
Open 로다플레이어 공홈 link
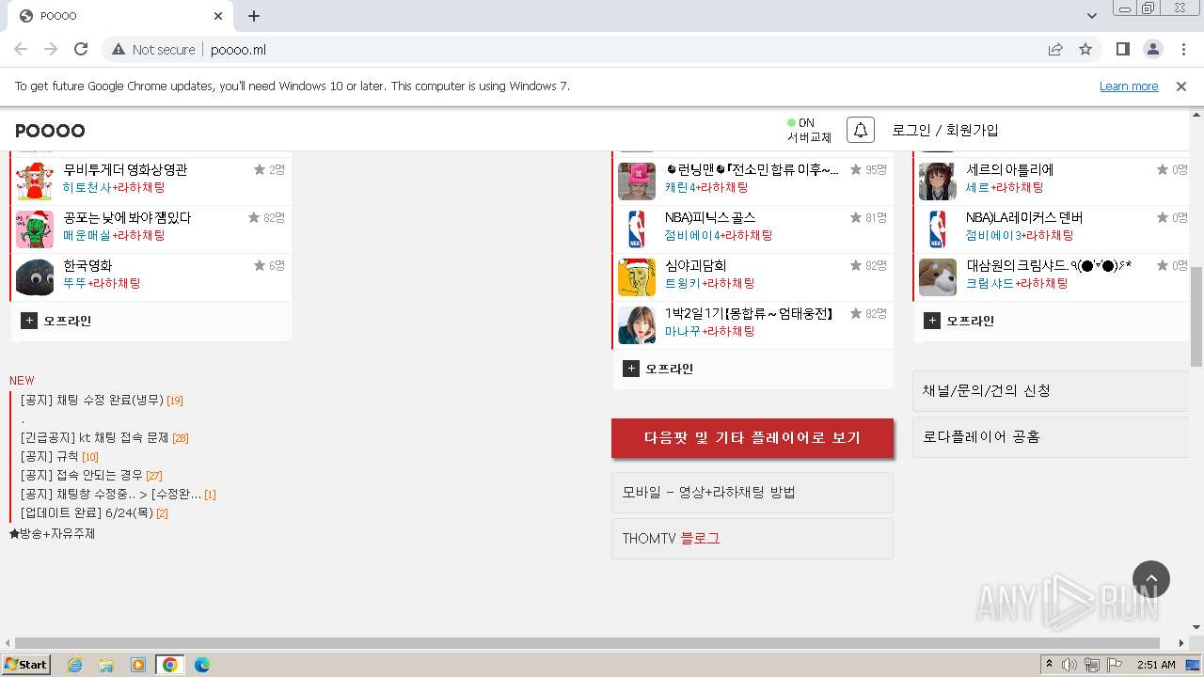pyautogui.click(x=1051, y=437)
